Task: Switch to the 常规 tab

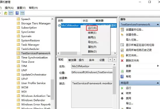Action: (x=61, y=60)
